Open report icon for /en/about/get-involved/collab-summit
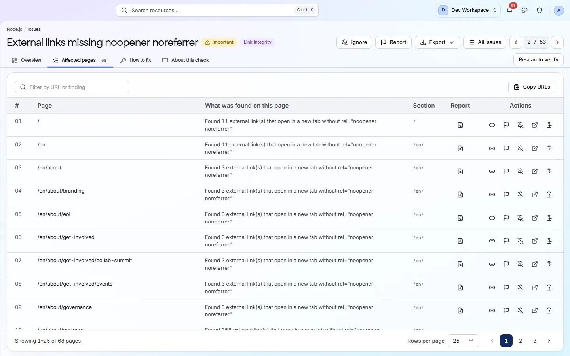Viewport: 570px width, 356px height. 460,264
